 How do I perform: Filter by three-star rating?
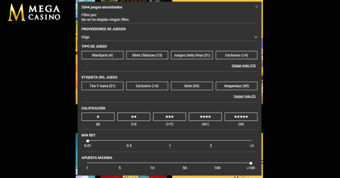pyautogui.click(x=169, y=117)
